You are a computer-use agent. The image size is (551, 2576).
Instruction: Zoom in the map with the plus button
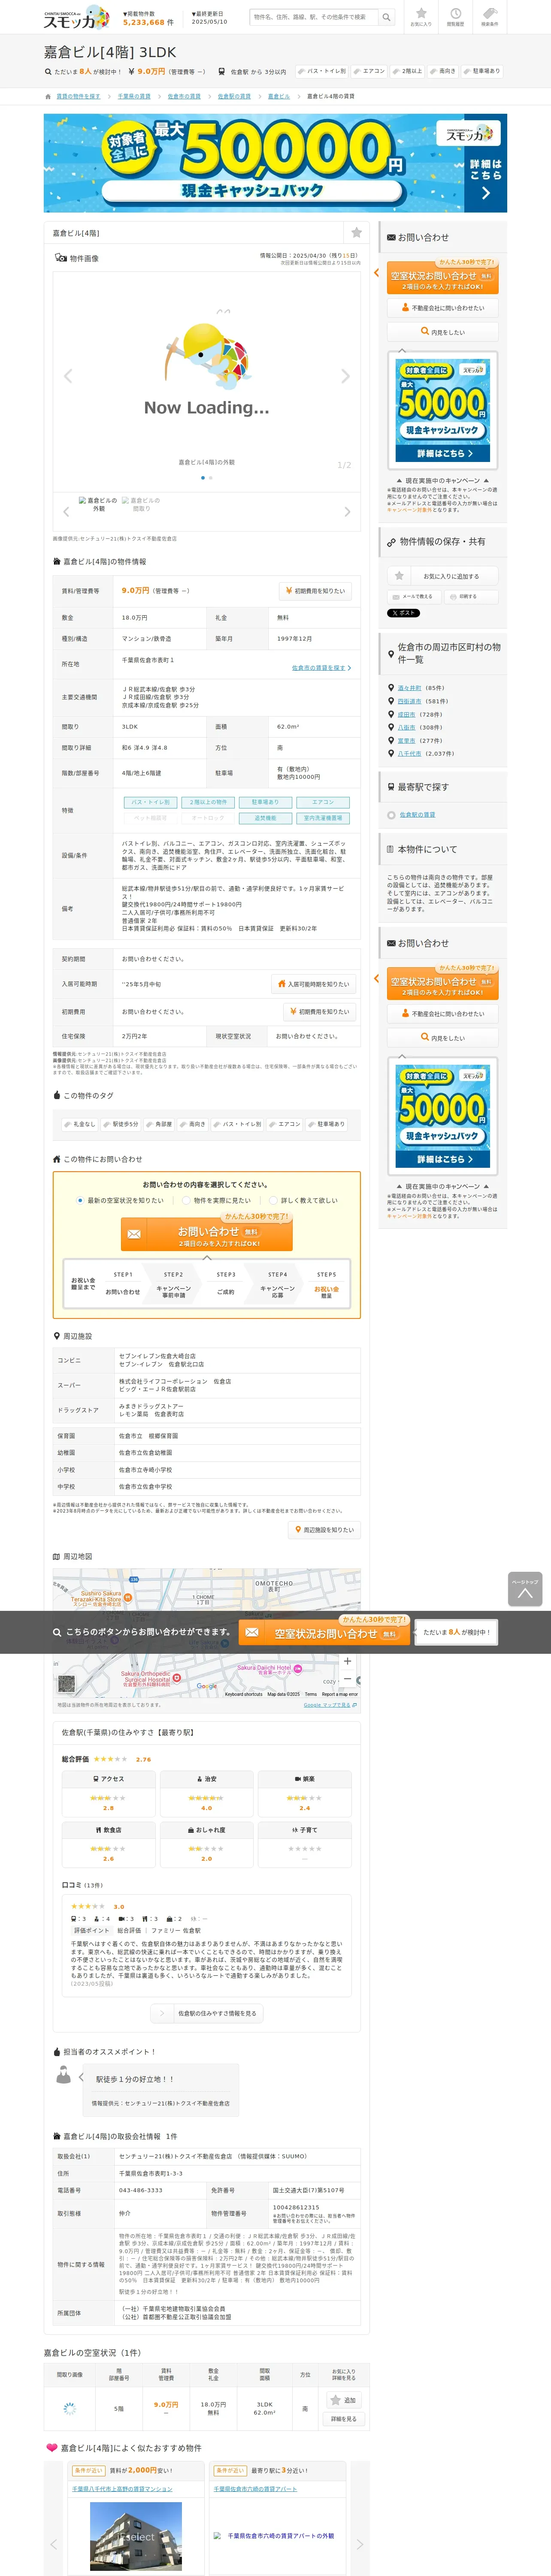(x=347, y=1661)
